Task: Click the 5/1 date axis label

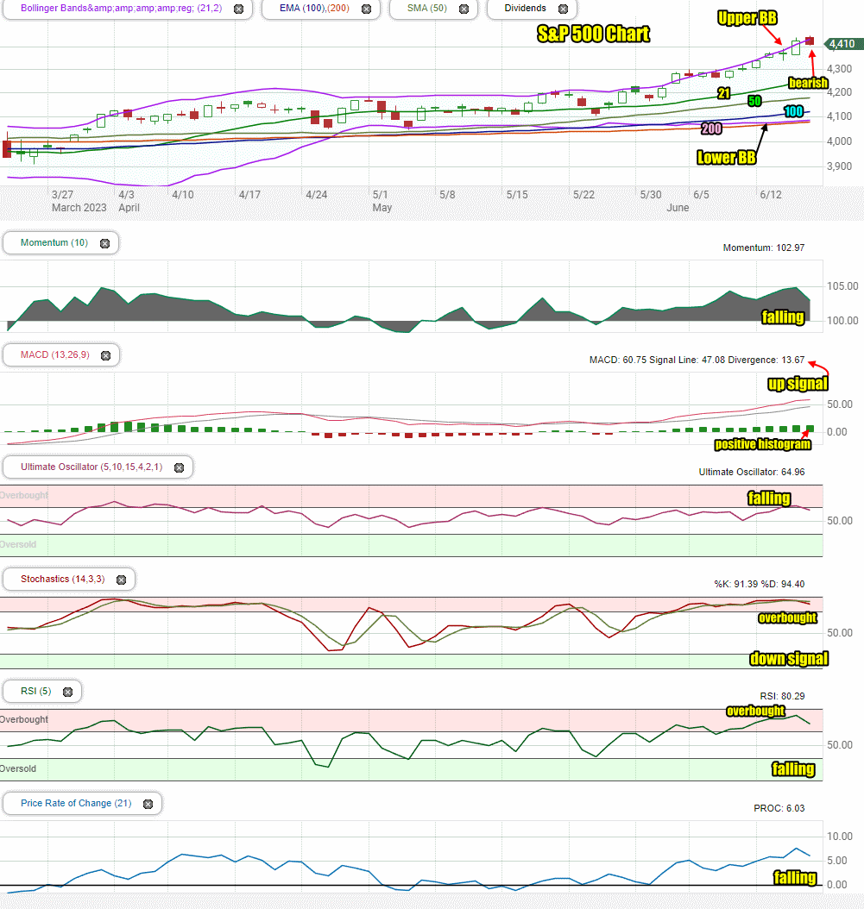Action: click(x=380, y=195)
